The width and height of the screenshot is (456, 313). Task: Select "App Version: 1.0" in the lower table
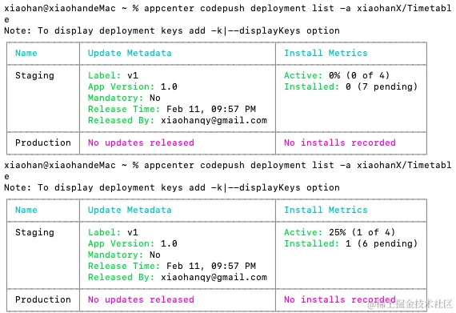[133, 243]
